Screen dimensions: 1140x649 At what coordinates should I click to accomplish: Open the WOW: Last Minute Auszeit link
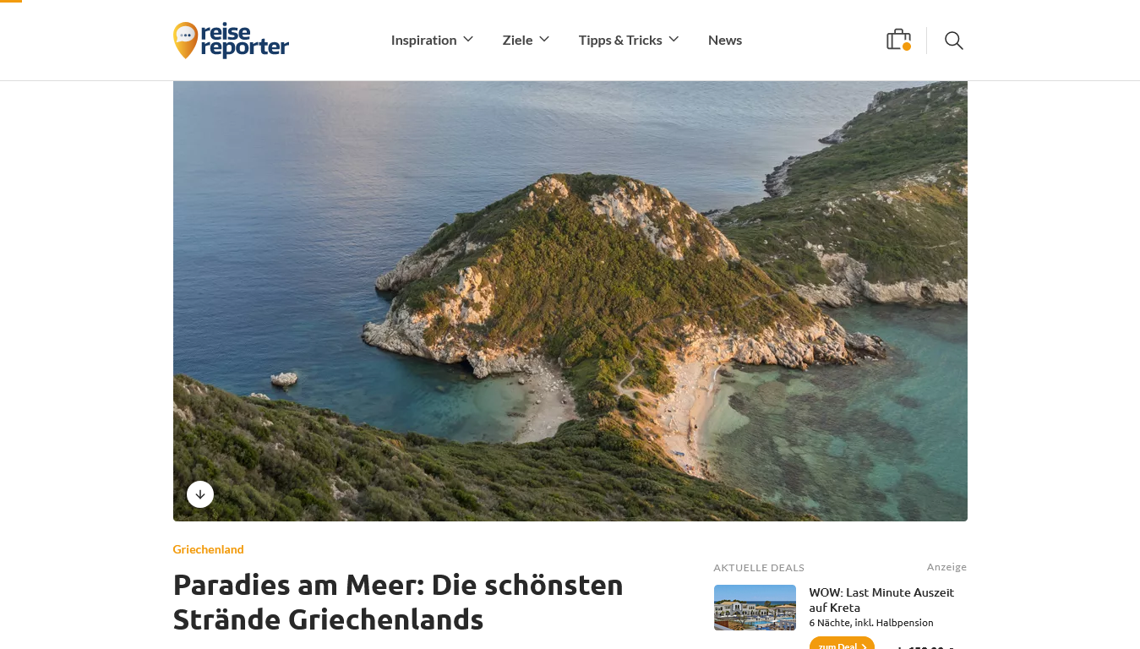(881, 600)
